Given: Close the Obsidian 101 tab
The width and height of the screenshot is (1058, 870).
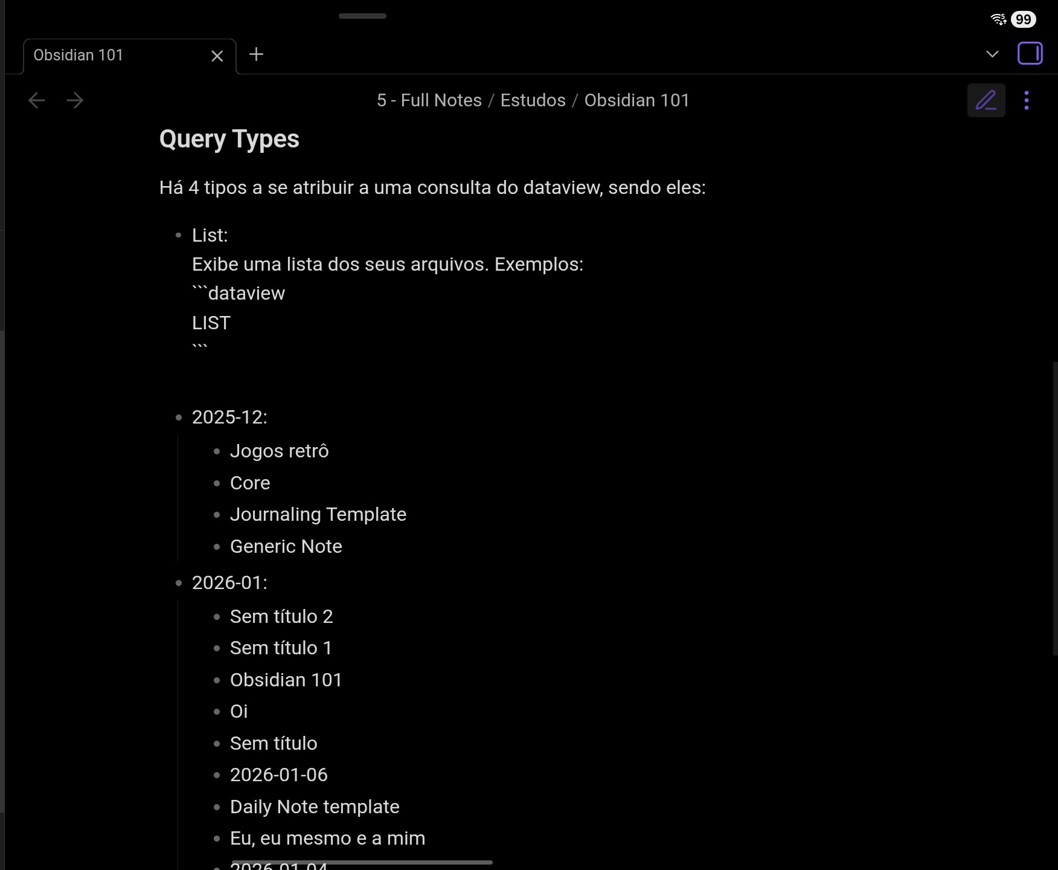Looking at the screenshot, I should (217, 56).
